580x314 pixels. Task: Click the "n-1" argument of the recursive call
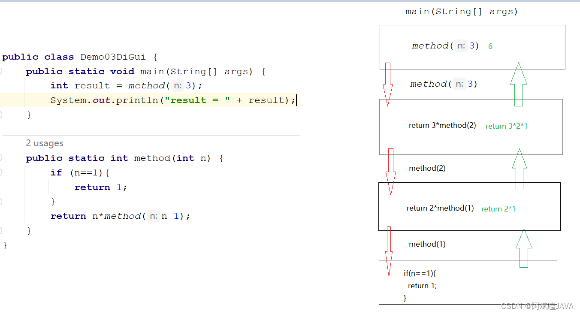point(170,216)
